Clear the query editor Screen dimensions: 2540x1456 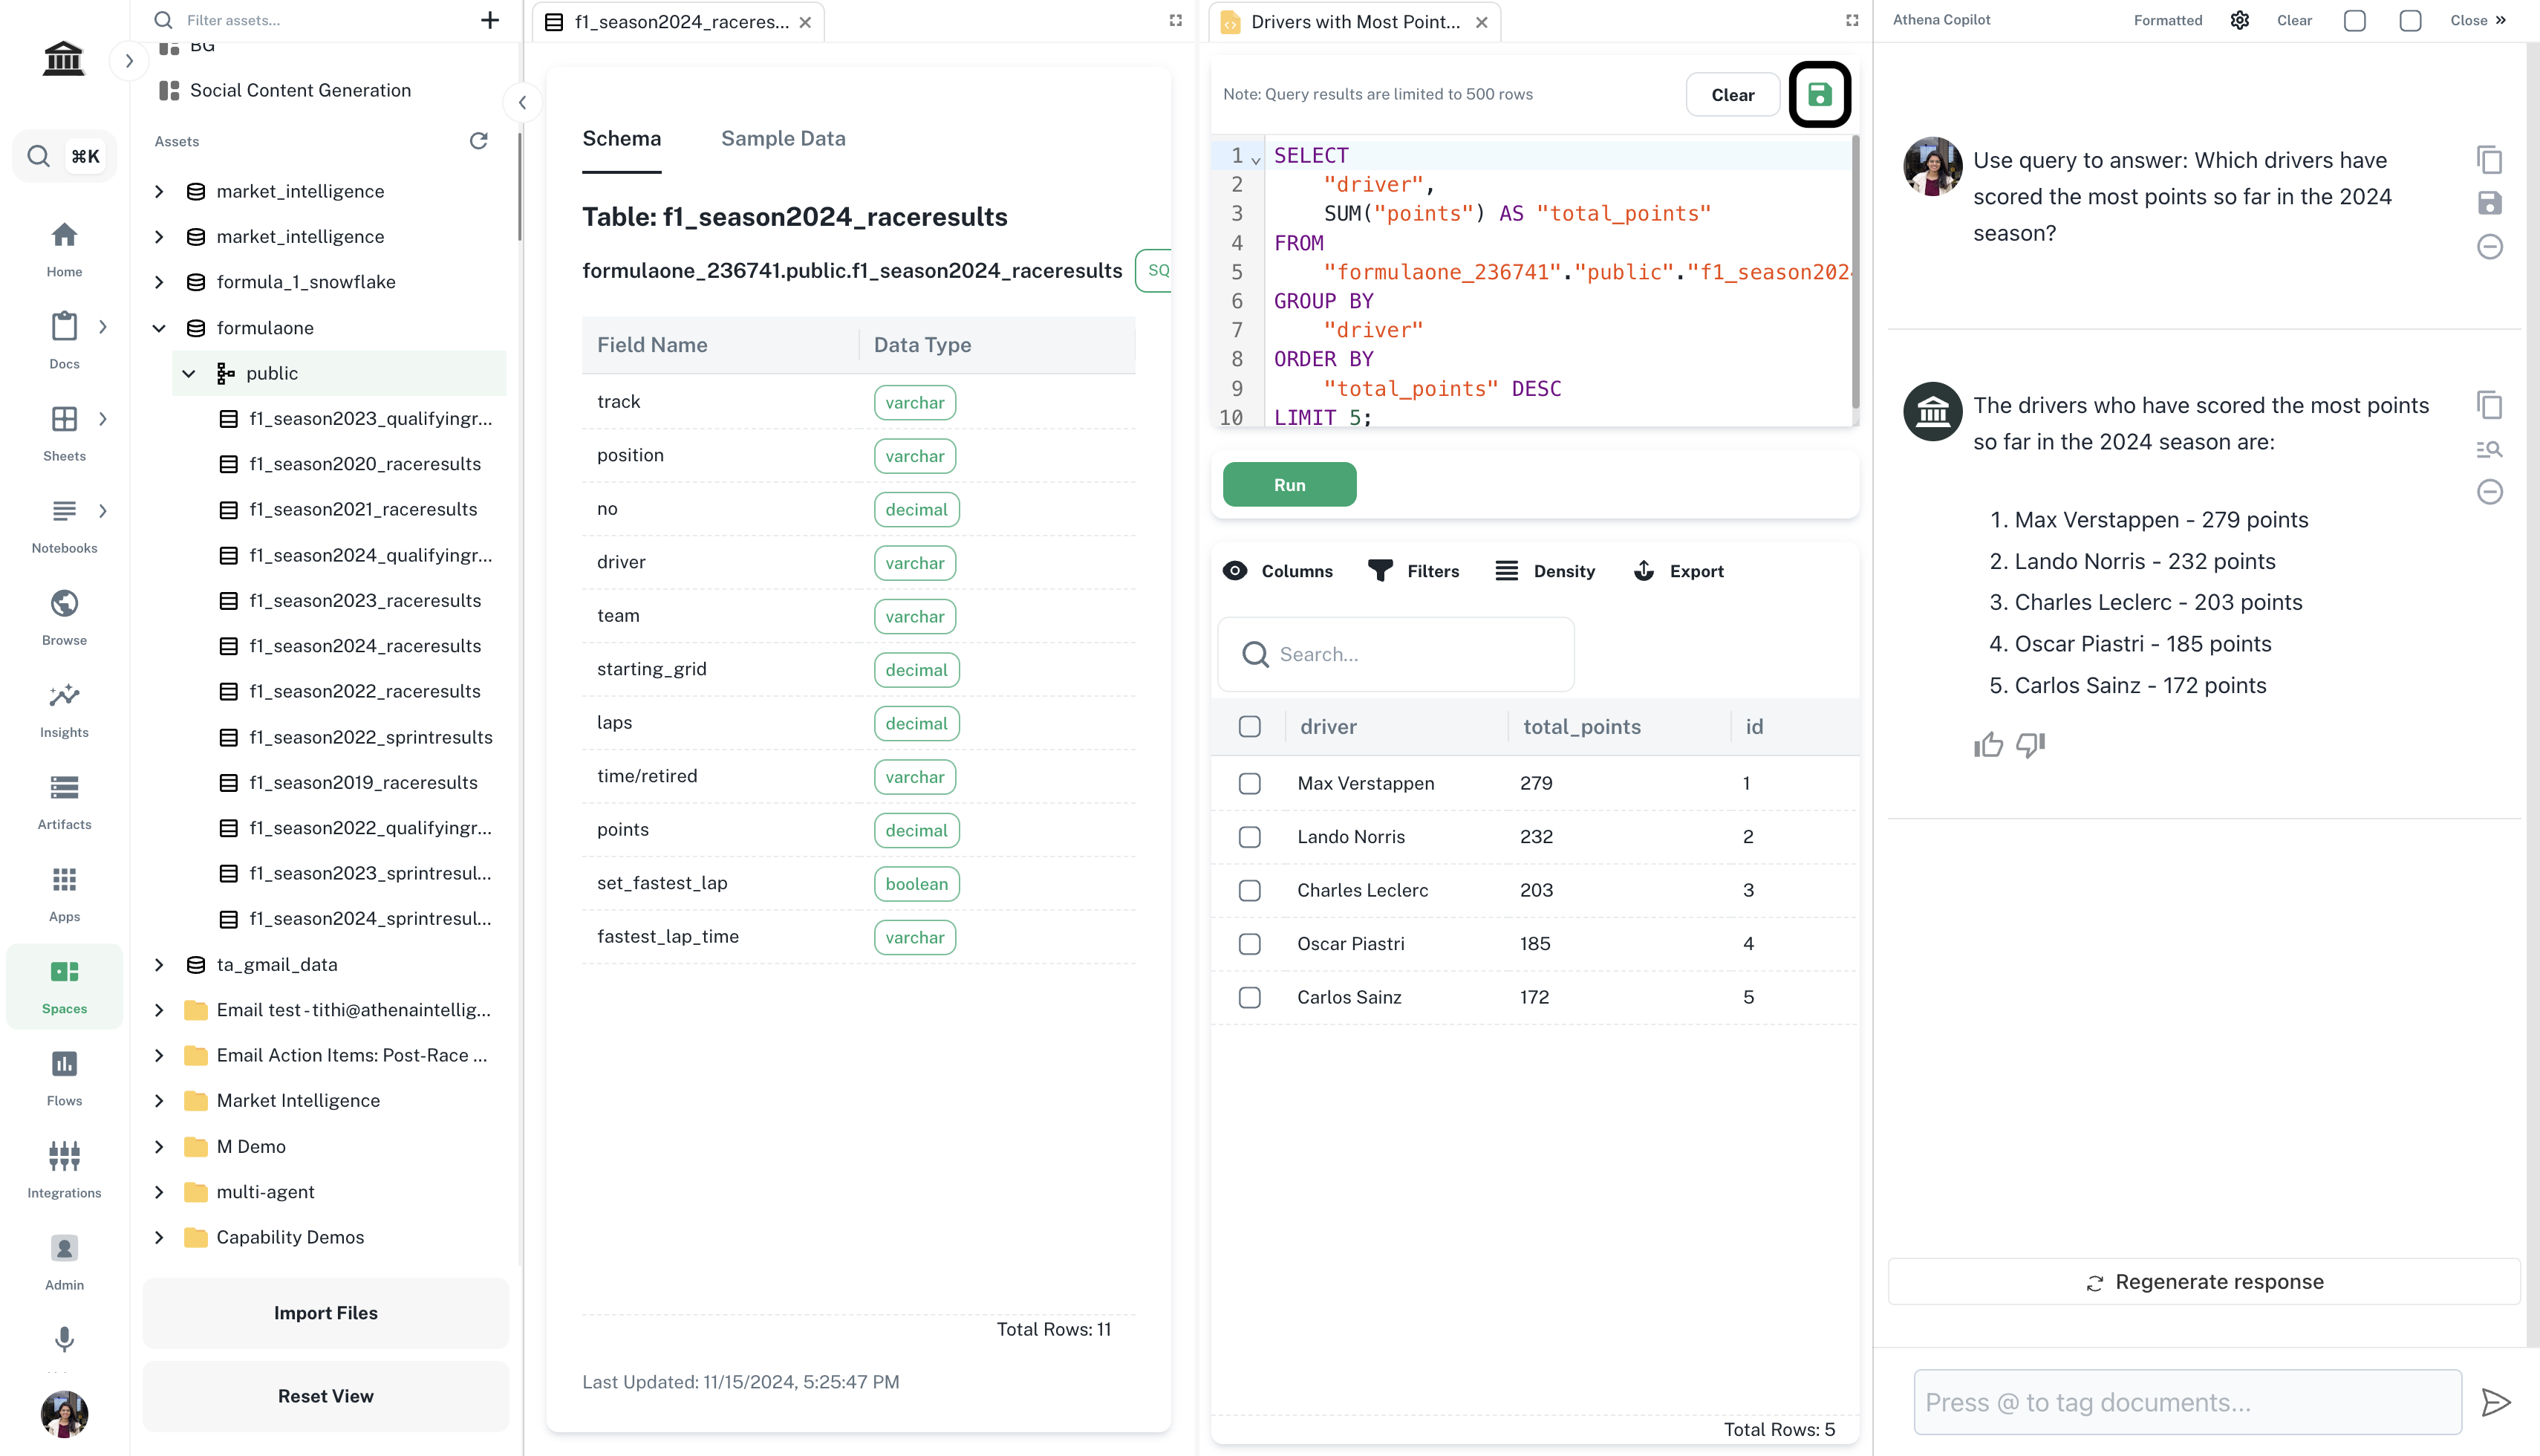point(1732,95)
